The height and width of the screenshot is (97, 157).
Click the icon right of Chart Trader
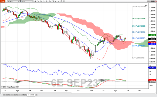[55, 1]
